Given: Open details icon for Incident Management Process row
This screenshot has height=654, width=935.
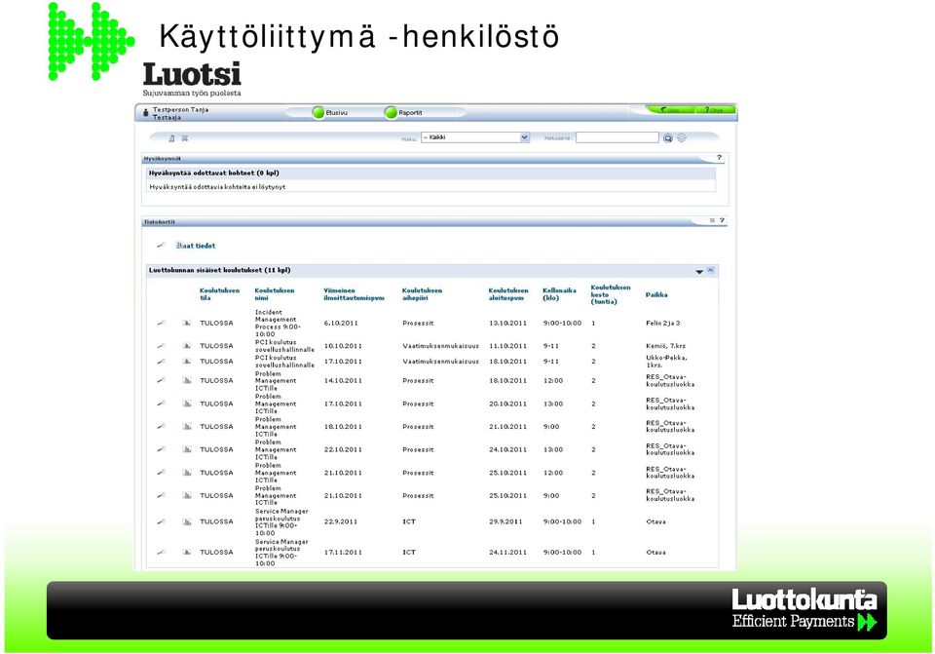Looking at the screenshot, I should (x=187, y=323).
